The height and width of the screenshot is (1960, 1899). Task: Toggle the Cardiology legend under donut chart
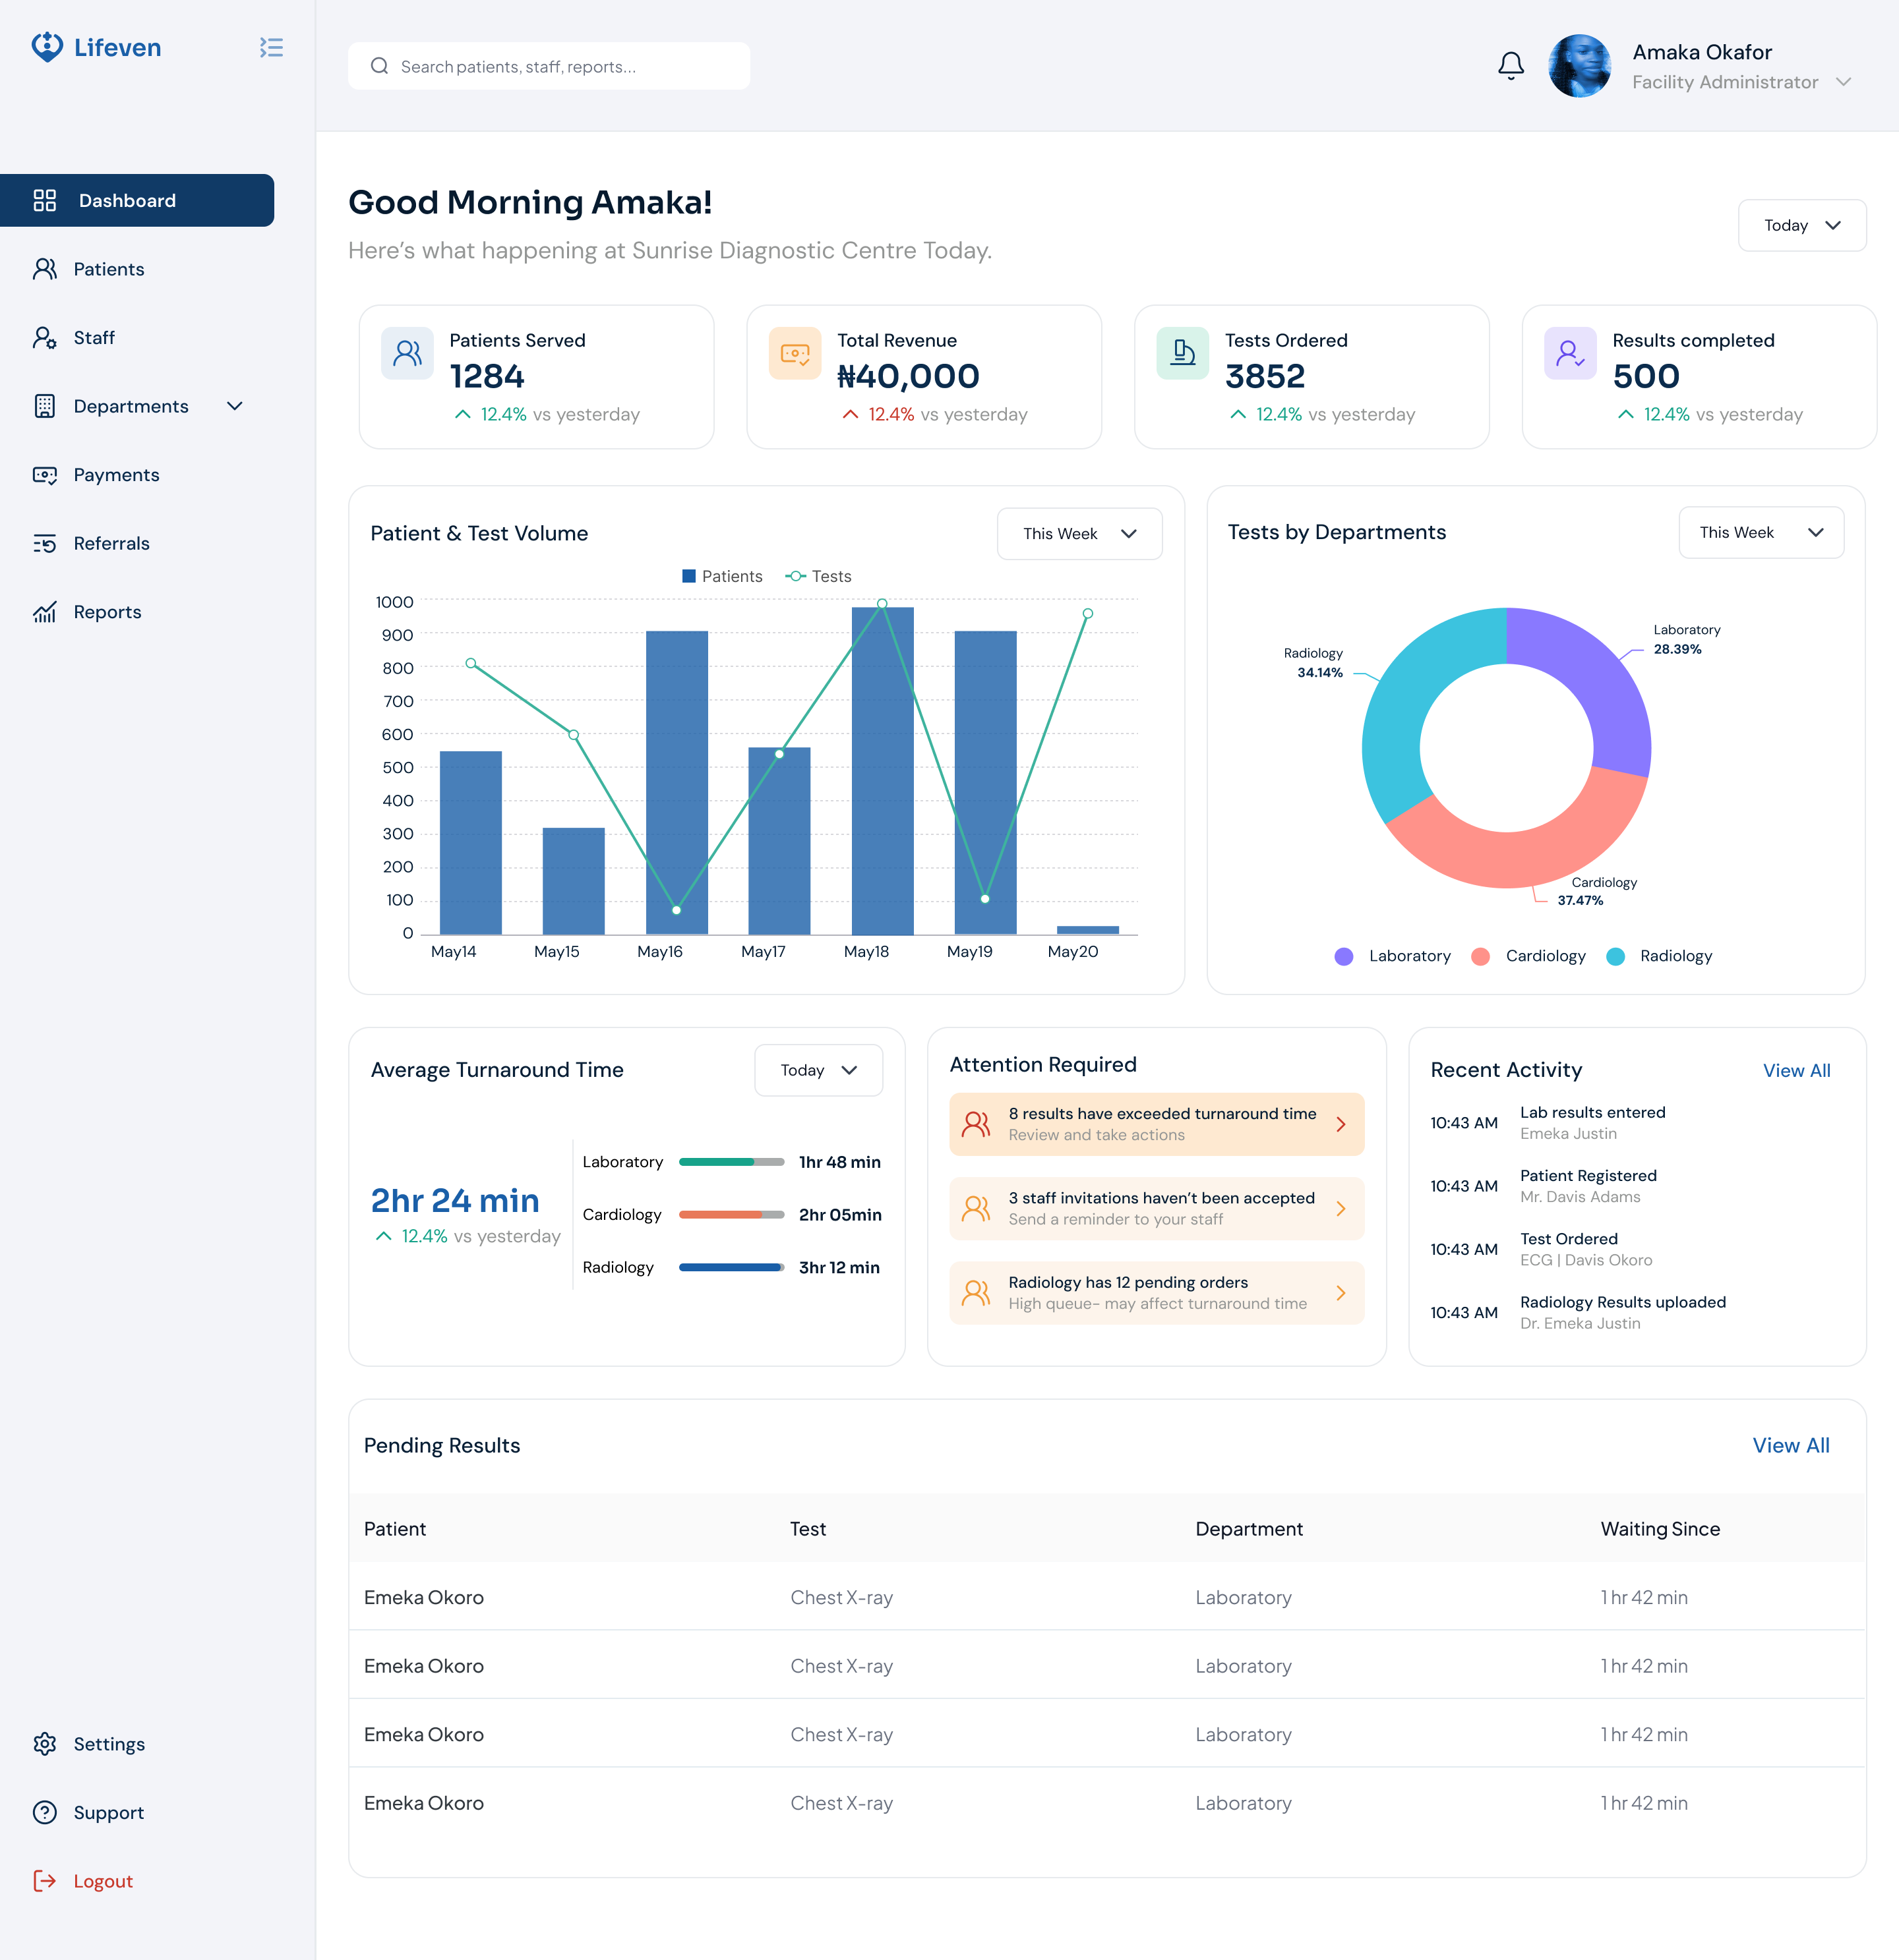[x=1529, y=956]
